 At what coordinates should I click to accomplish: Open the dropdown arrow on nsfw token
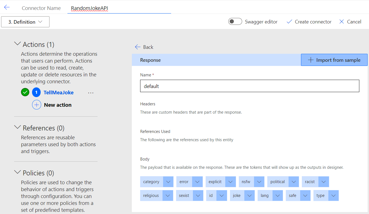[259, 182]
